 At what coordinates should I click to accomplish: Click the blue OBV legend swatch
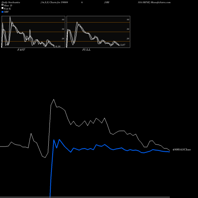(x=2, y=12)
